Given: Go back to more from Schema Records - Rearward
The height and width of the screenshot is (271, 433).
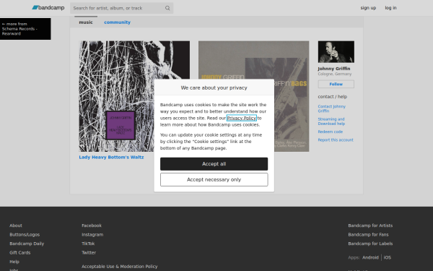Looking at the screenshot, I should [x=25, y=29].
